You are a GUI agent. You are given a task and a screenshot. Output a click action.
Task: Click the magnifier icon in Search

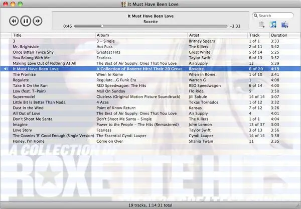pyautogui.click(x=255, y=16)
